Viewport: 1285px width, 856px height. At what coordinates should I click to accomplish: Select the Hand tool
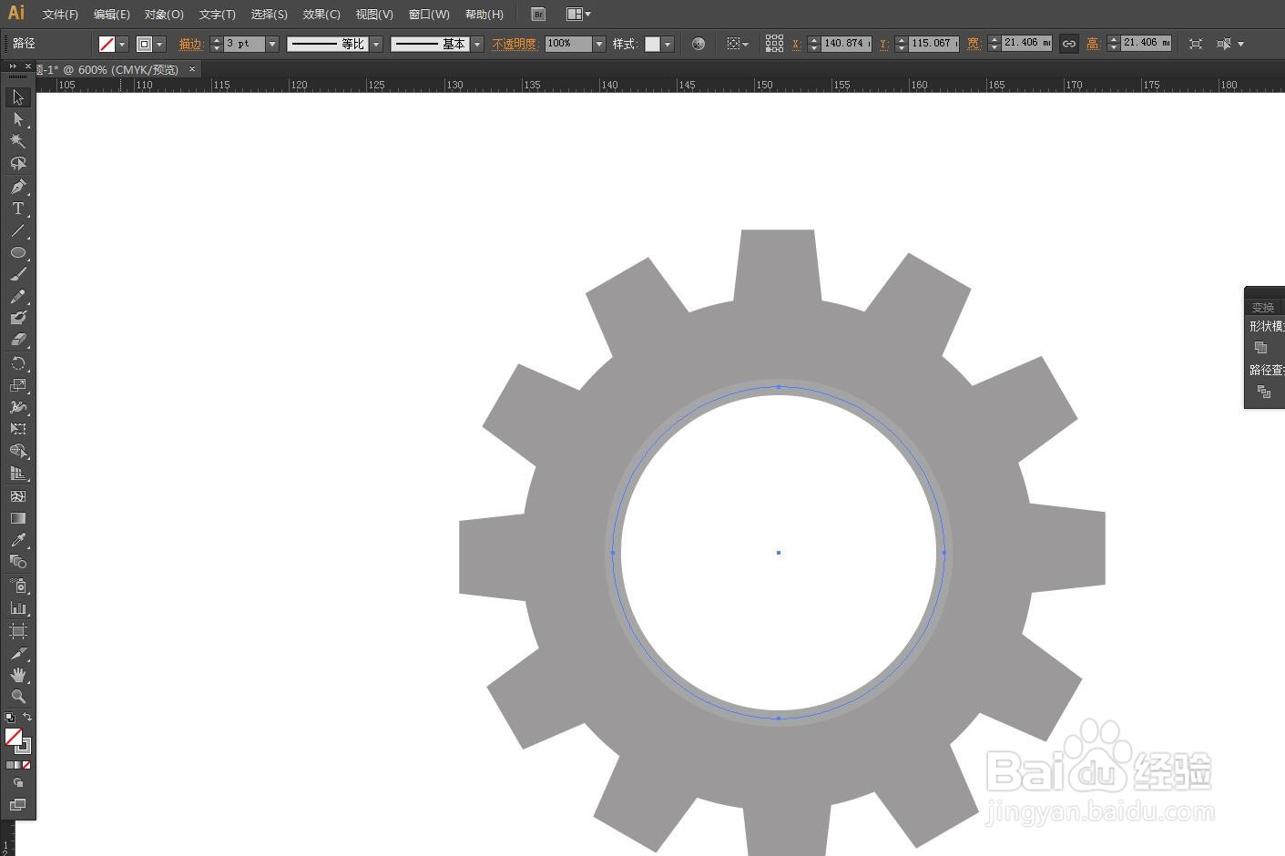pos(17,675)
